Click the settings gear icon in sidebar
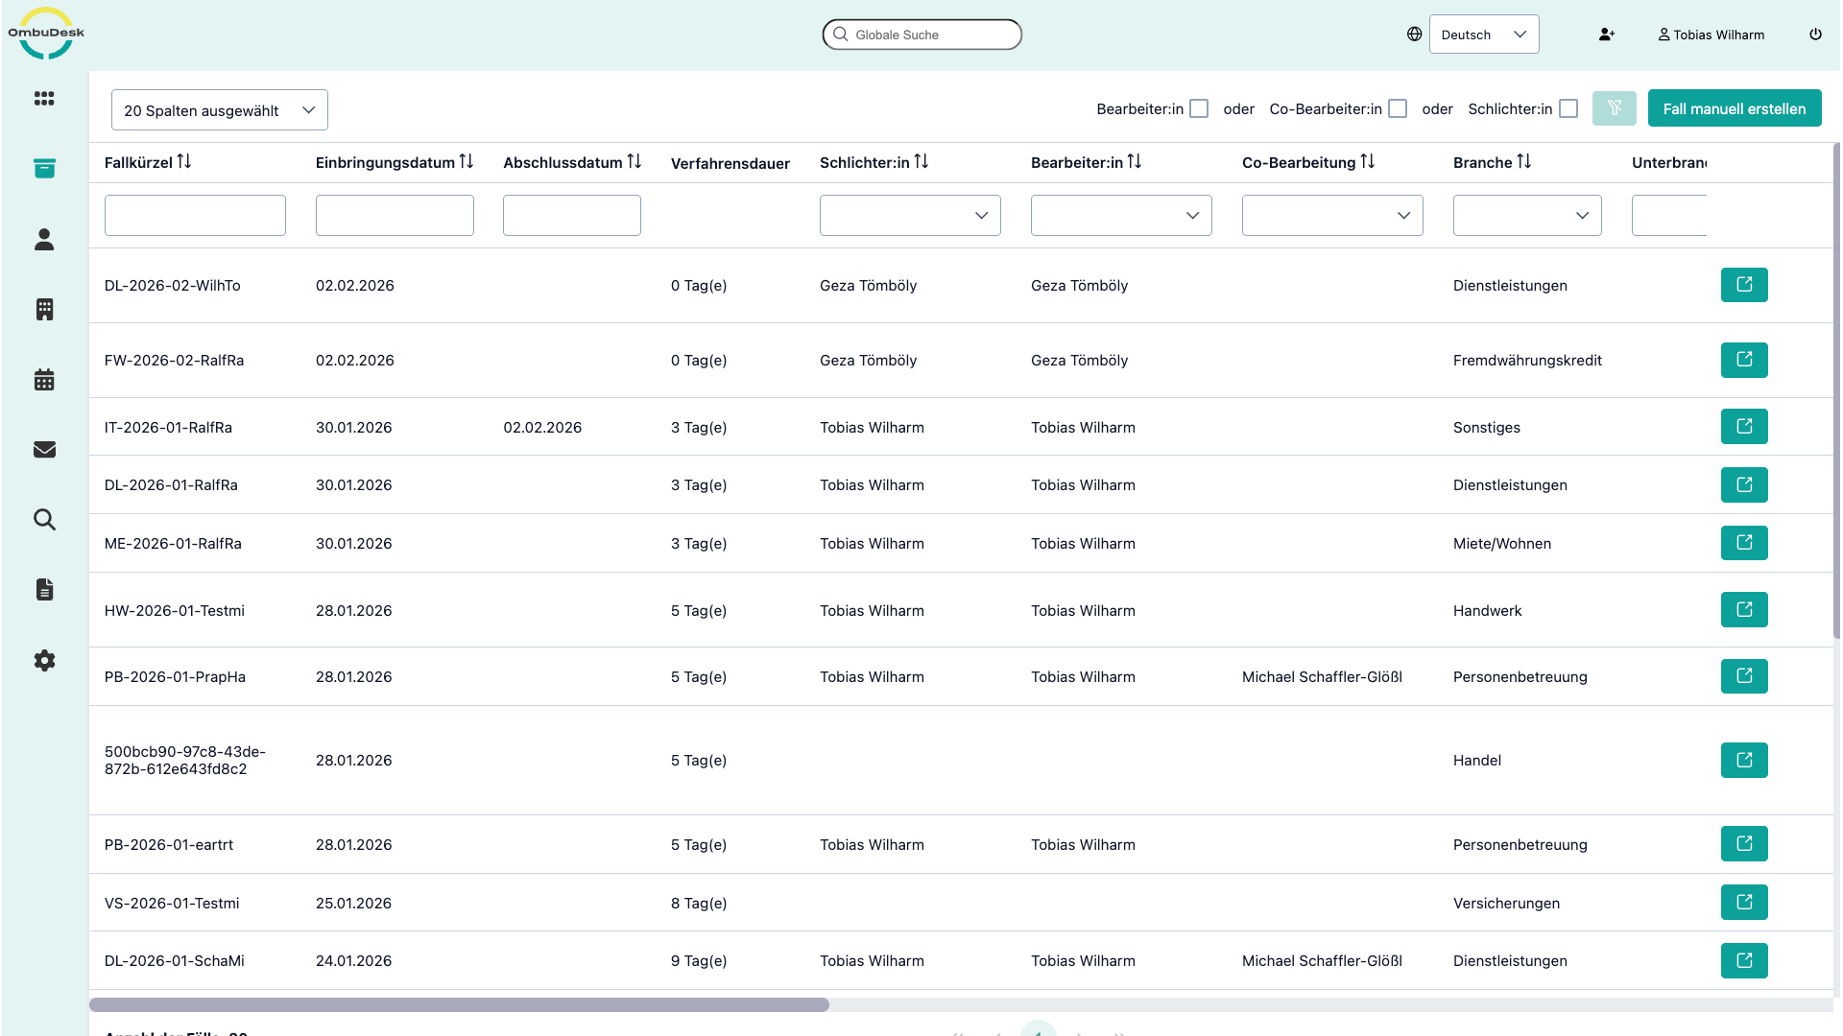1843x1036 pixels. pos(44,660)
